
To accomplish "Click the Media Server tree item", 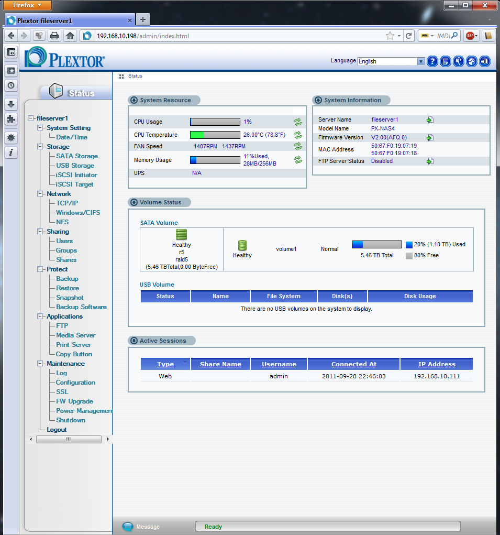I will (x=76, y=335).
